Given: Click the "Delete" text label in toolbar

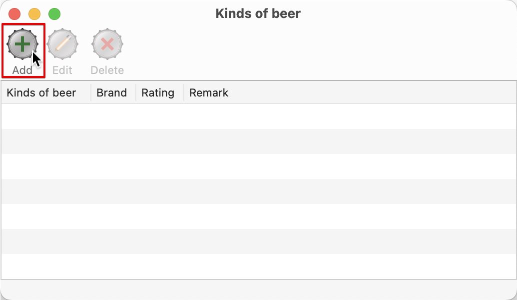Looking at the screenshot, I should click(x=107, y=70).
